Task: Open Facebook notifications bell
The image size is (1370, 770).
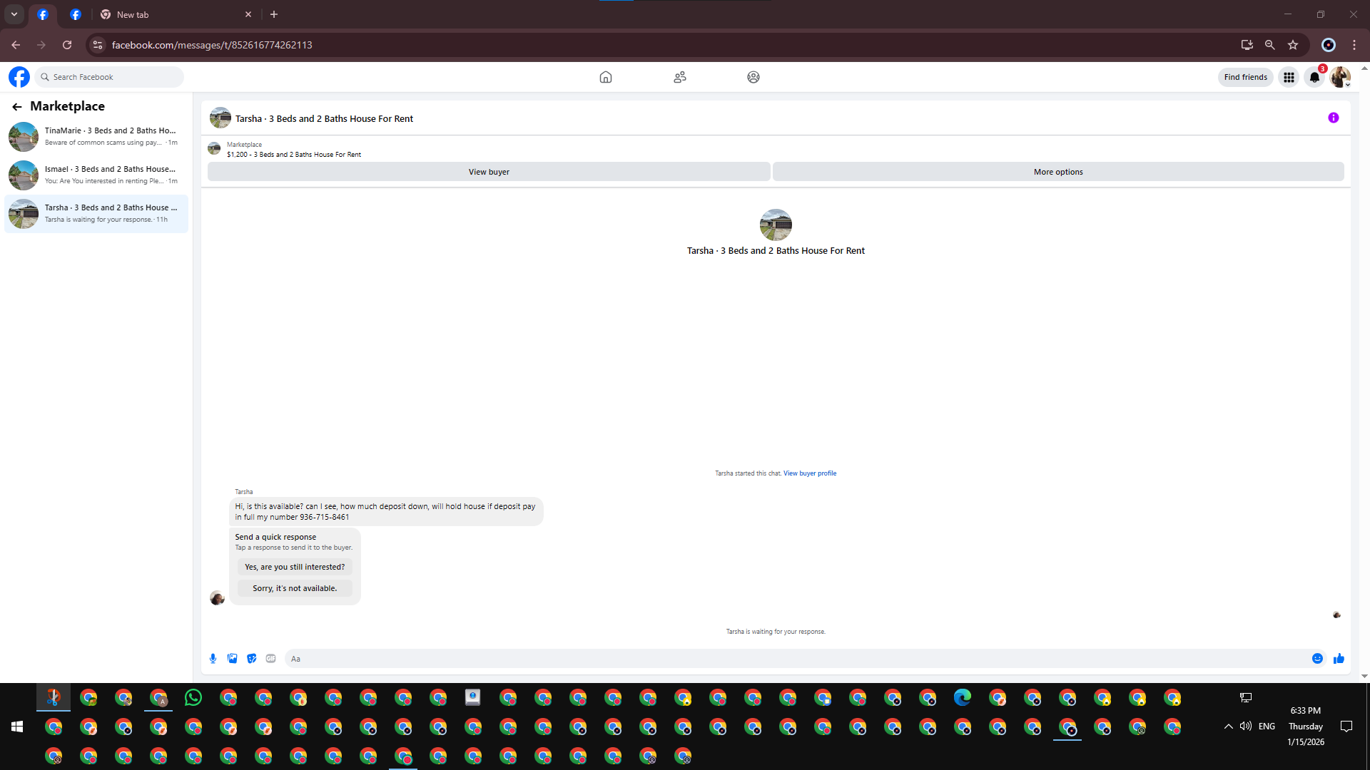Action: (x=1314, y=78)
